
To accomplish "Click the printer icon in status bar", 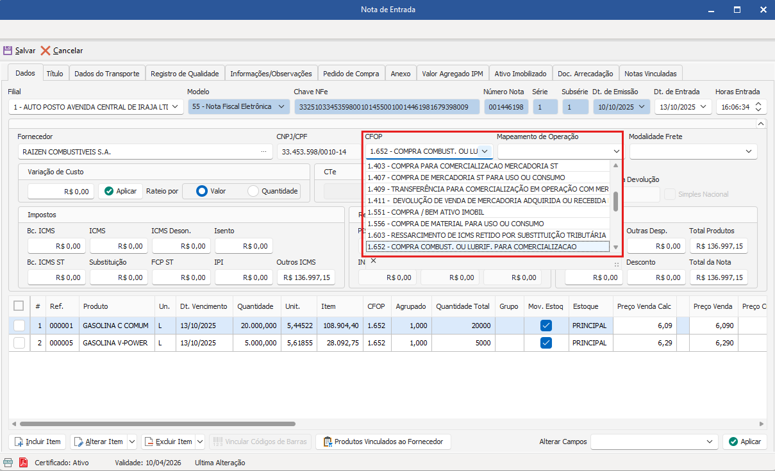I will click(8, 462).
